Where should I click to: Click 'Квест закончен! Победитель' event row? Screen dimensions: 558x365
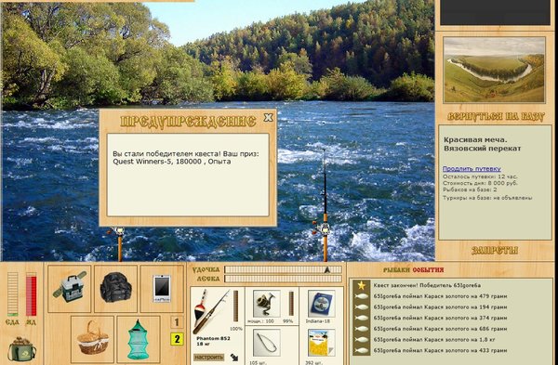pos(427,285)
